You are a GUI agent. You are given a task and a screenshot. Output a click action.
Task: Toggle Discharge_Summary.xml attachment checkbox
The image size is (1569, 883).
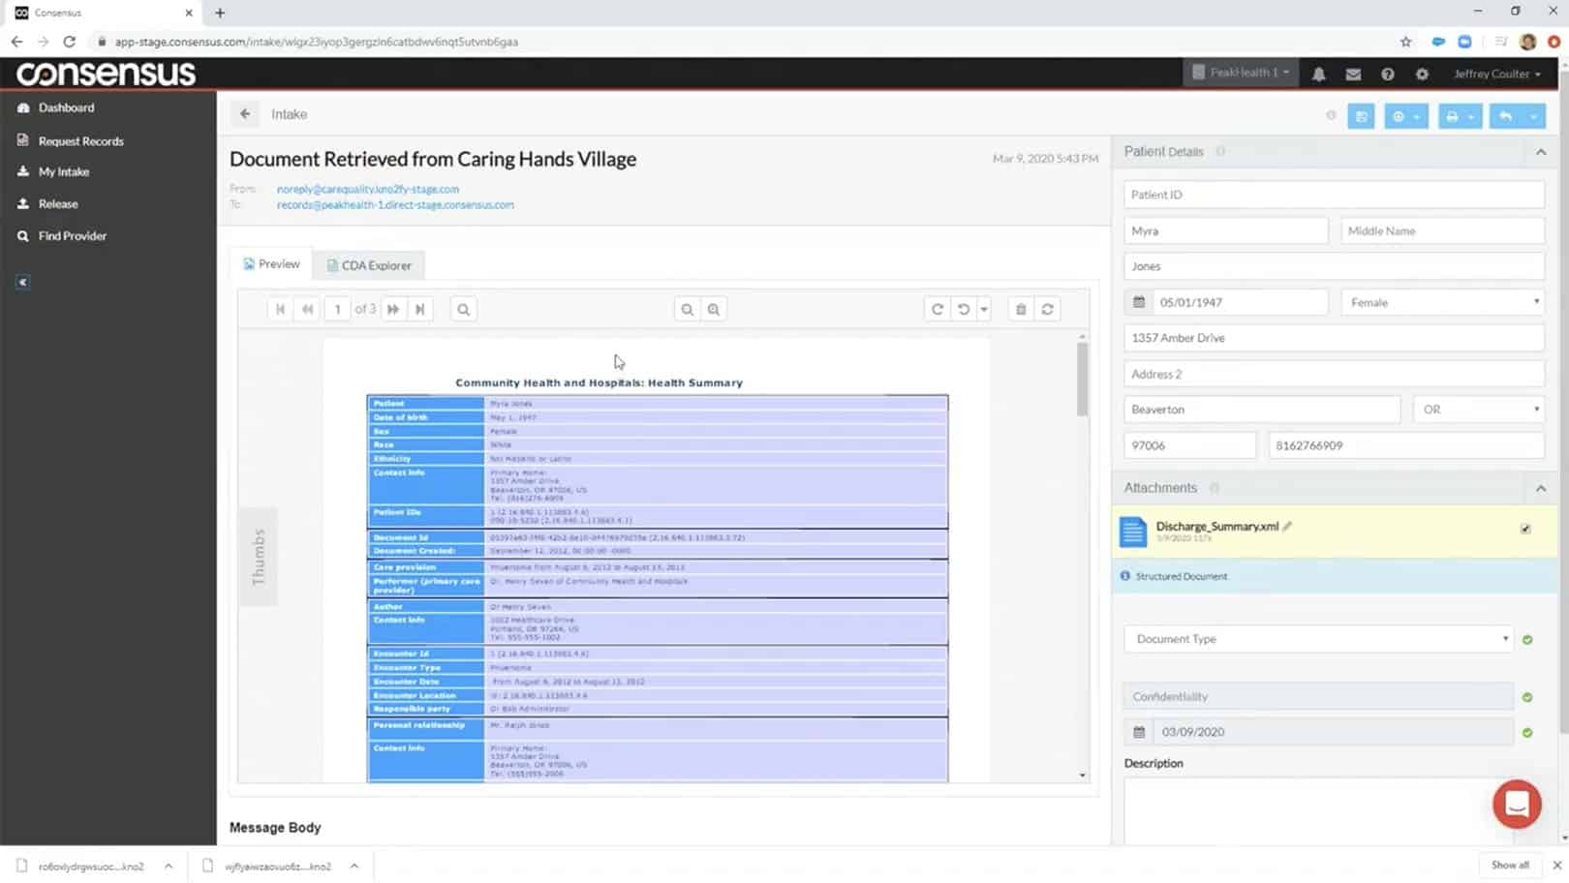pyautogui.click(x=1525, y=529)
